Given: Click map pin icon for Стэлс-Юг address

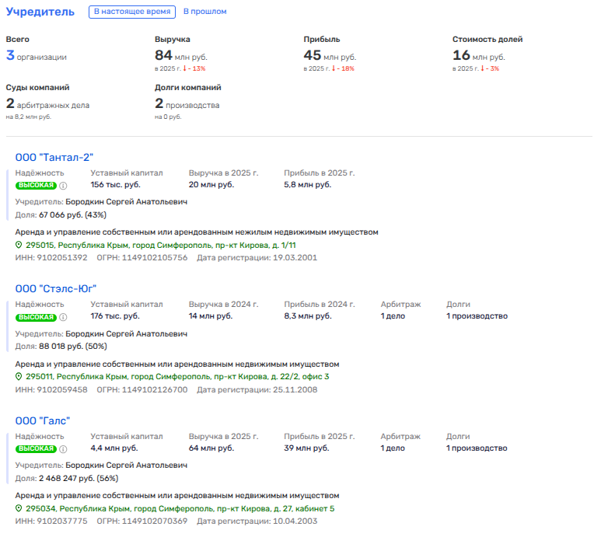Looking at the screenshot, I should [19, 376].
